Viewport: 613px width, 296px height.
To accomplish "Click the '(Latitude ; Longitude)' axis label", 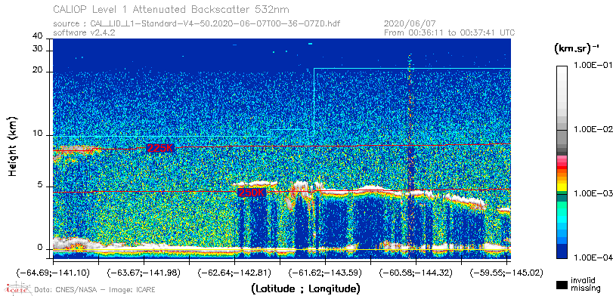I will 305,289.
